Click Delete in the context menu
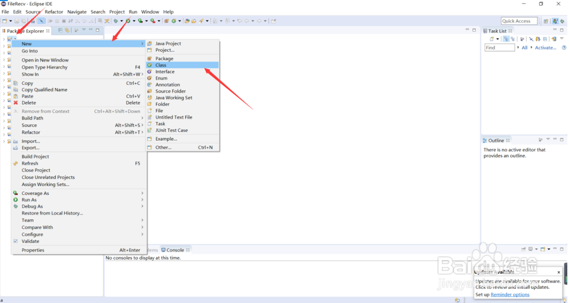 pos(79,103)
